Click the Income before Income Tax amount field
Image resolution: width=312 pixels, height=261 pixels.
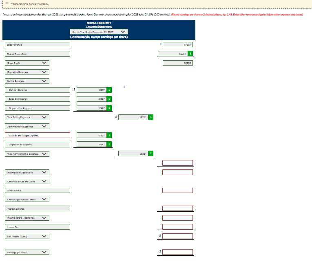click(x=177, y=218)
